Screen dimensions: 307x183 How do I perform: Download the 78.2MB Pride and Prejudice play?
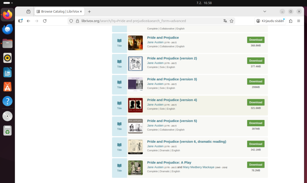point(255,164)
